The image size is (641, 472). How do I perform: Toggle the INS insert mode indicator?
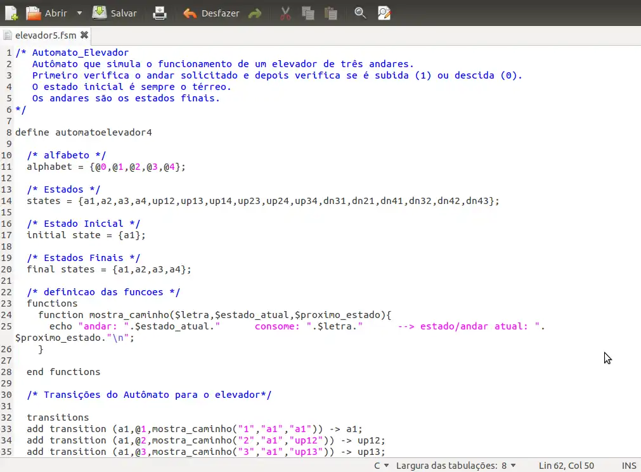coord(629,466)
